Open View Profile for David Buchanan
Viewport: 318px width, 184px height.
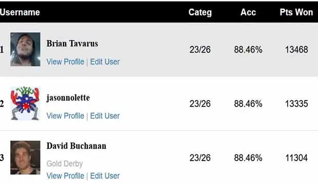tap(65, 176)
